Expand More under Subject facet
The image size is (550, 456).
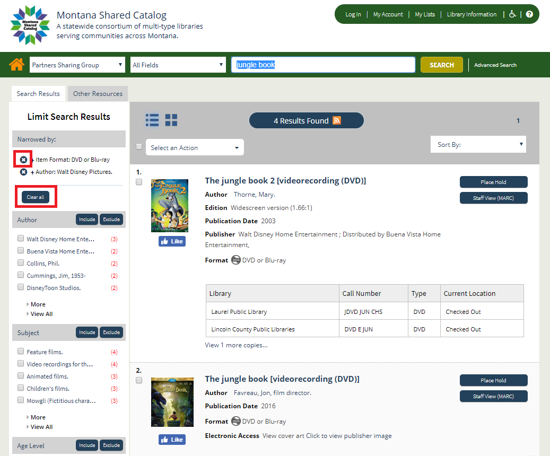[x=38, y=417]
